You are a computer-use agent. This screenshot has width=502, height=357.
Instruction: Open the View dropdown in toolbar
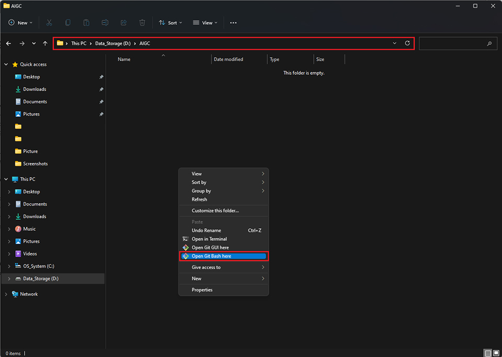point(205,23)
